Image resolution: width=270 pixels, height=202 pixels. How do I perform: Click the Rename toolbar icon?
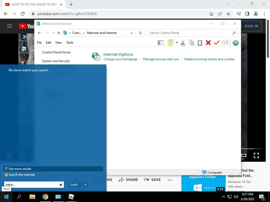tap(225, 42)
